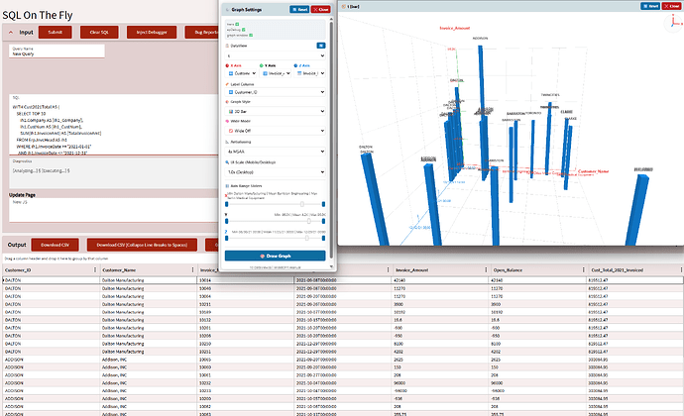Click the Query Name input field

pos(57,52)
